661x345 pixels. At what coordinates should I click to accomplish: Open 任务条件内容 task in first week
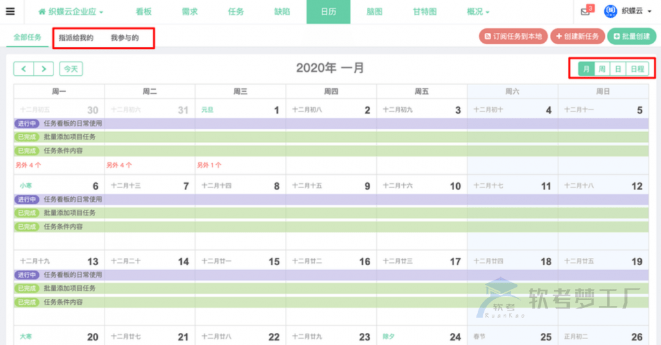(x=331, y=150)
